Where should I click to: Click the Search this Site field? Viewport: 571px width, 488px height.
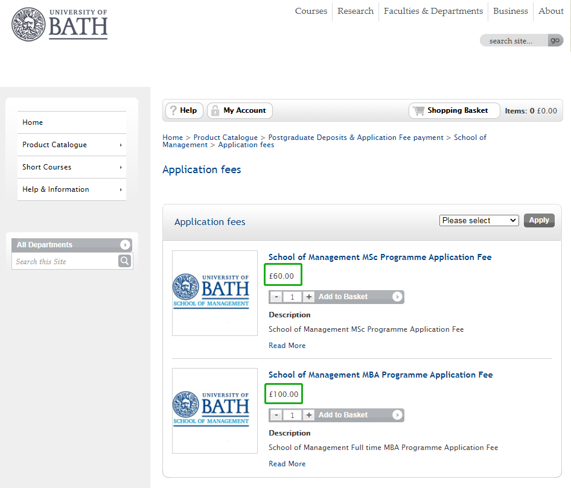[65, 261]
